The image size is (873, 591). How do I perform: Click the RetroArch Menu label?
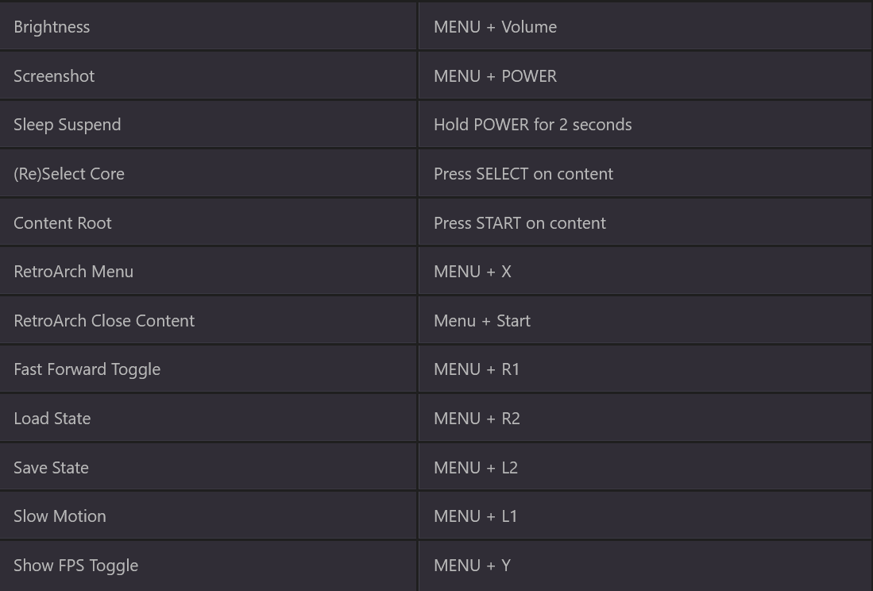(73, 272)
